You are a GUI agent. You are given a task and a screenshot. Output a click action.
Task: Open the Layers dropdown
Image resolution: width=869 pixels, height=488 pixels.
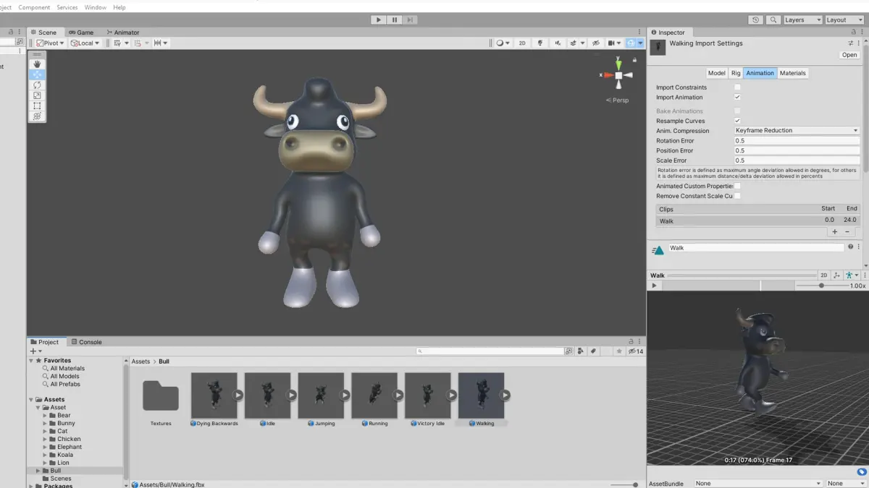point(803,20)
